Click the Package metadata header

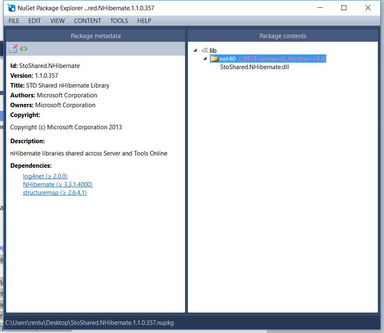click(x=95, y=36)
